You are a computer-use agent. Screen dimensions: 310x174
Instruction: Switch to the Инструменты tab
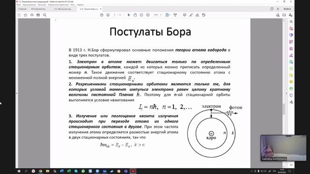[x=38, y=9]
